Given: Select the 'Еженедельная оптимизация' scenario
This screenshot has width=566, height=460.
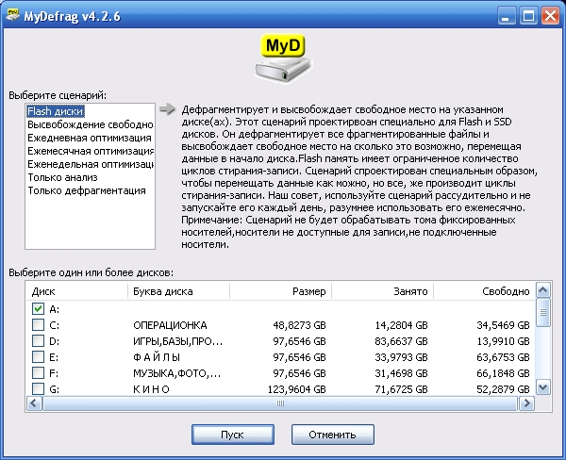Looking at the screenshot, I should coord(91,164).
